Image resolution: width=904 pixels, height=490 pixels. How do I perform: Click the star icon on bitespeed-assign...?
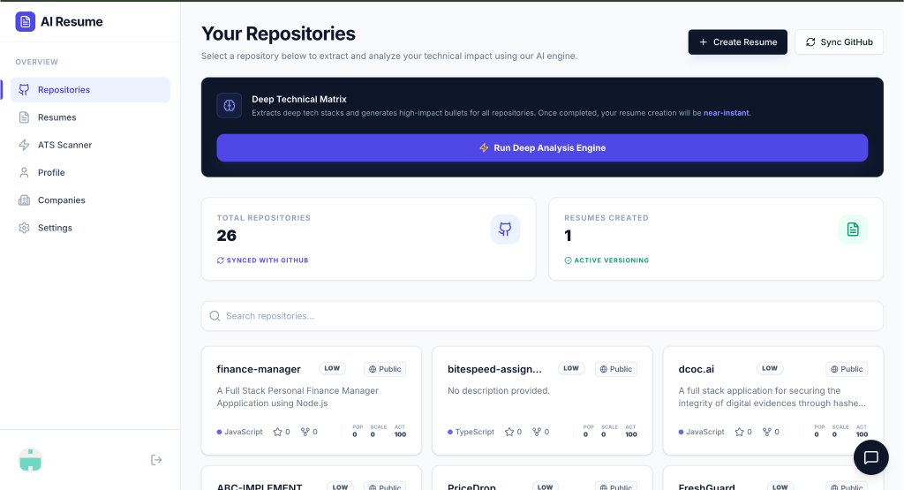tap(509, 432)
